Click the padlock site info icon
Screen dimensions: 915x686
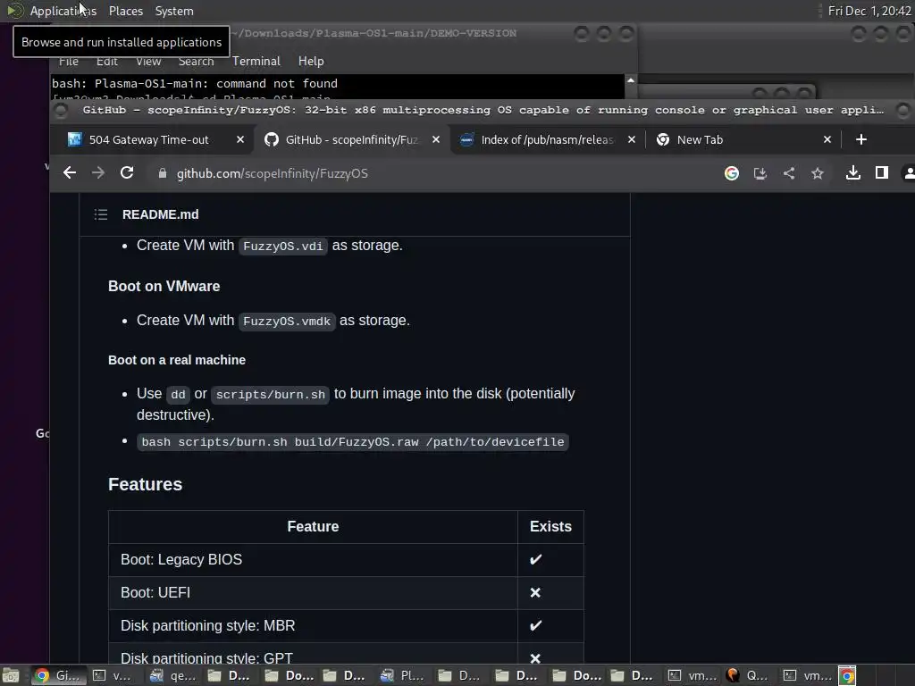(163, 173)
